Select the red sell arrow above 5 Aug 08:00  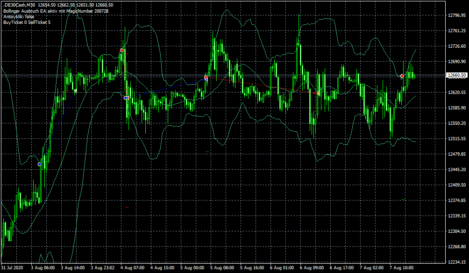tap(206, 78)
